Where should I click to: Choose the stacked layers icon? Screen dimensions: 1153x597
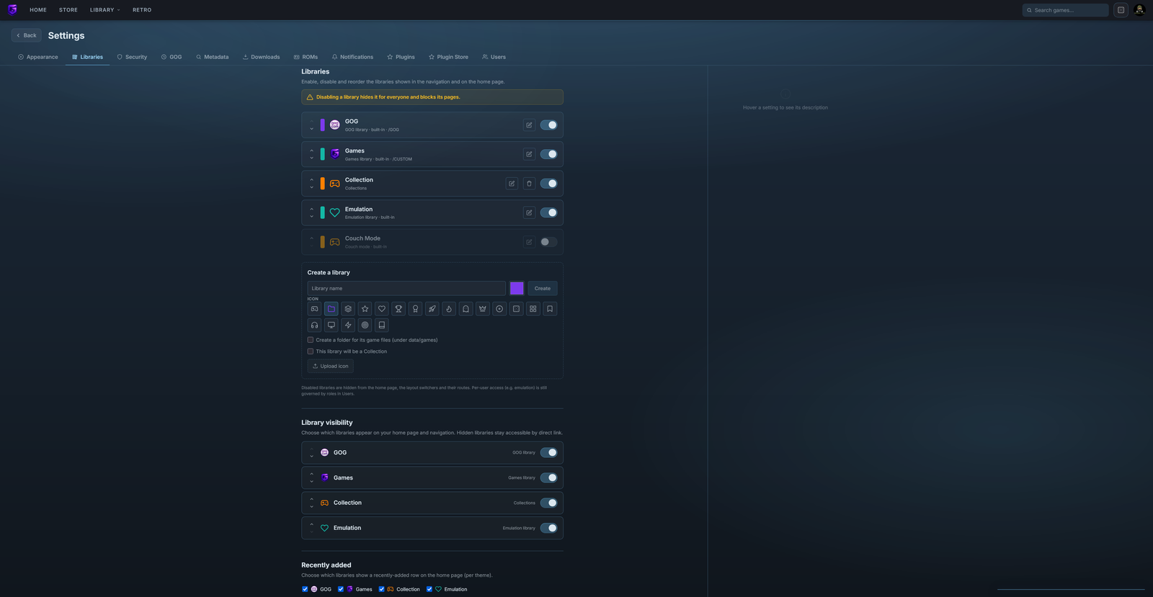pyautogui.click(x=348, y=309)
